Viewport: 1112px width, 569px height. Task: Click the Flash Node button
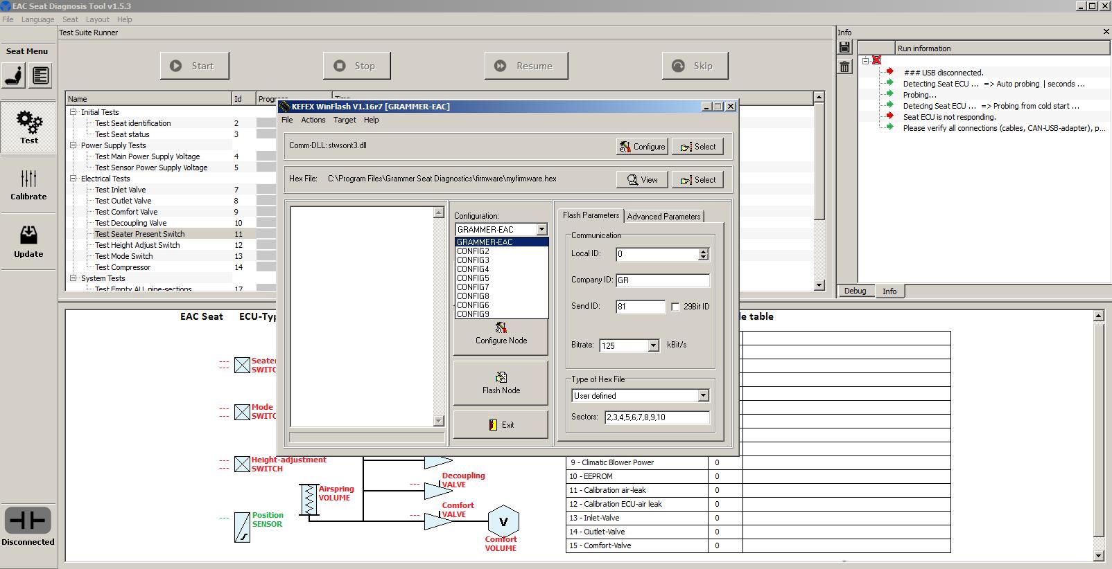pos(501,383)
